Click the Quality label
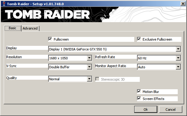Viewport: 187px width, 116px height. (11, 78)
